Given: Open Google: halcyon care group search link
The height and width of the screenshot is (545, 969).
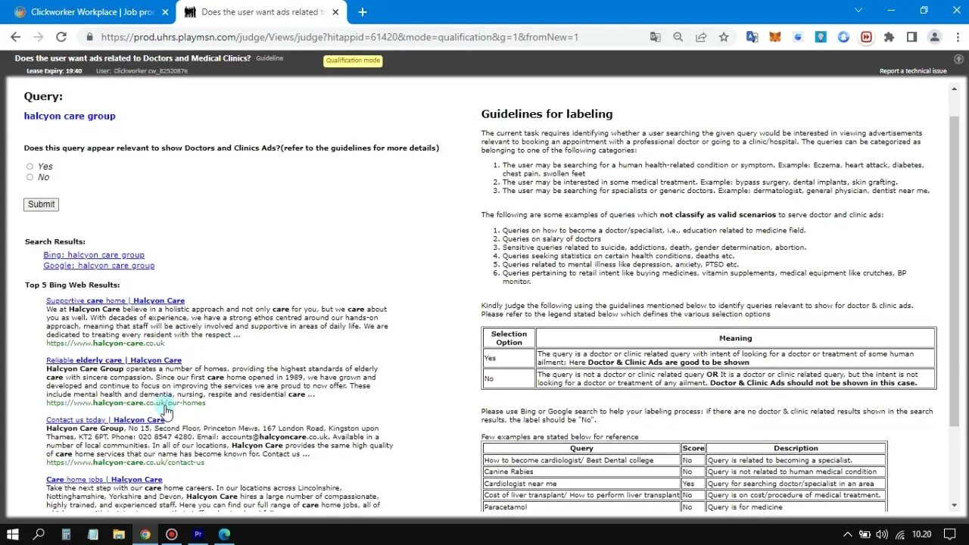Looking at the screenshot, I should point(99,266).
